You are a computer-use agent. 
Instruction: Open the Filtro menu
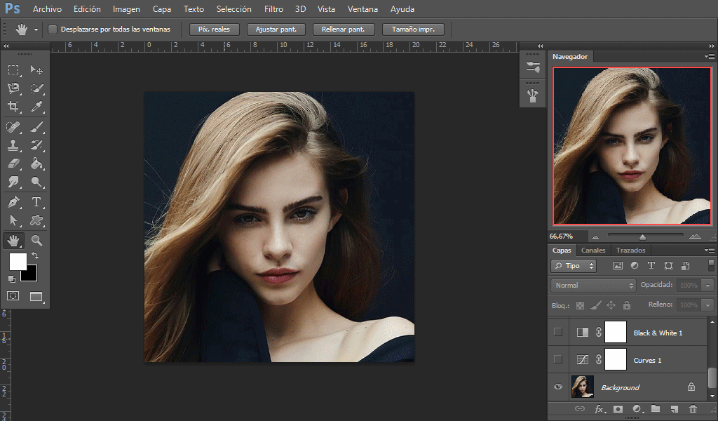coord(273,9)
